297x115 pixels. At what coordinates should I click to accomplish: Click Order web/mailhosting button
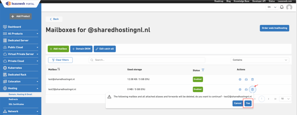tap(274, 28)
